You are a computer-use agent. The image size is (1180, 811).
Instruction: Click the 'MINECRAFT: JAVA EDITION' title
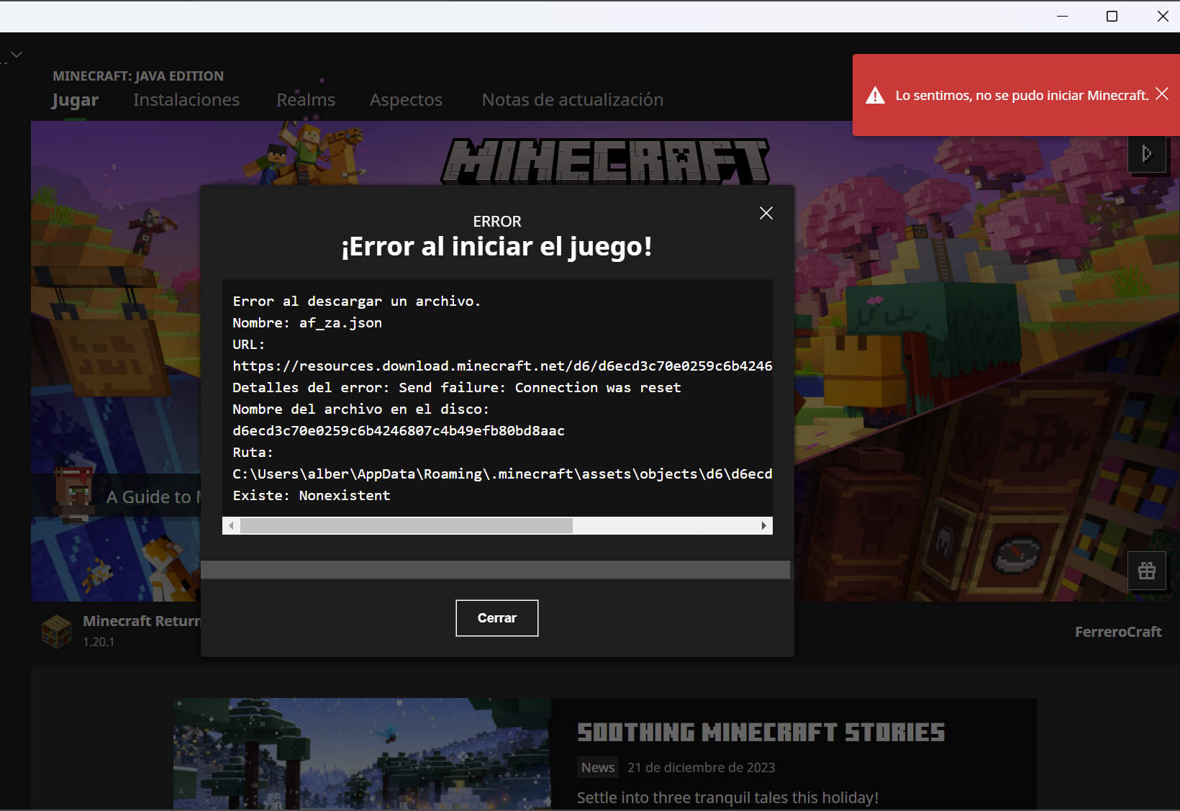[x=138, y=76]
